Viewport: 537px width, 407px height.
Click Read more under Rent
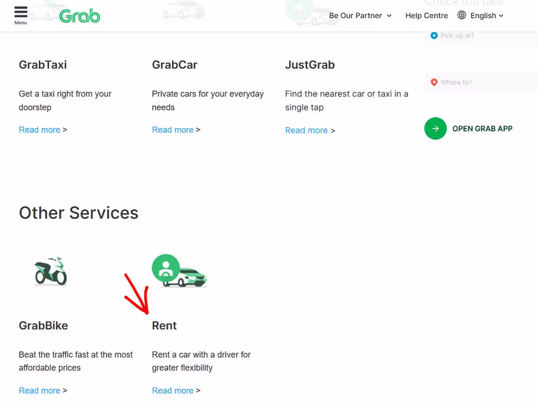point(173,390)
